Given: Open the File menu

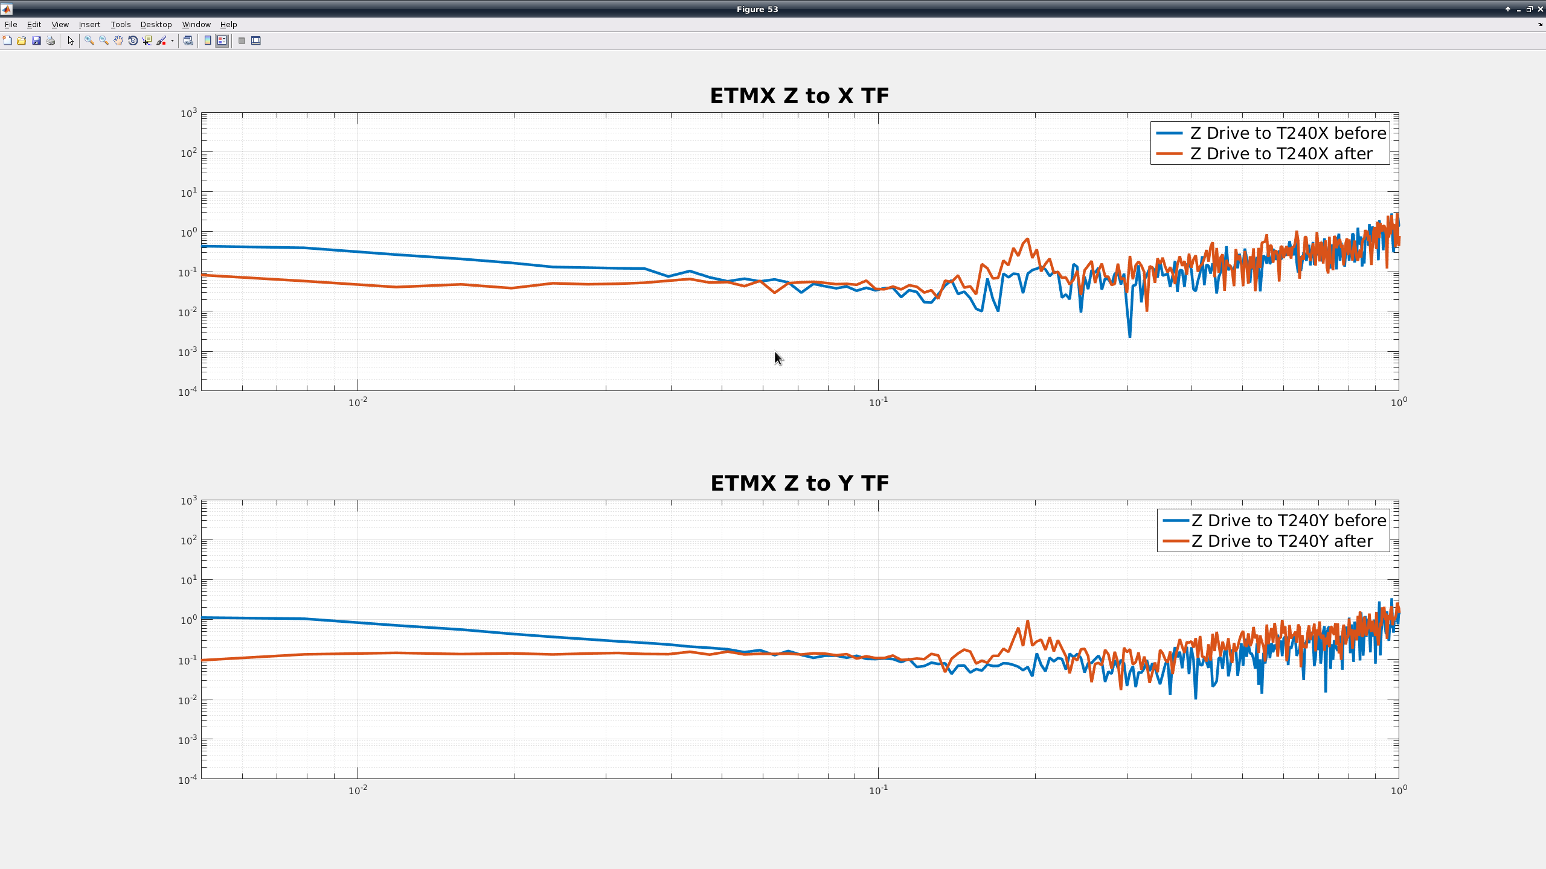Looking at the screenshot, I should 11,24.
